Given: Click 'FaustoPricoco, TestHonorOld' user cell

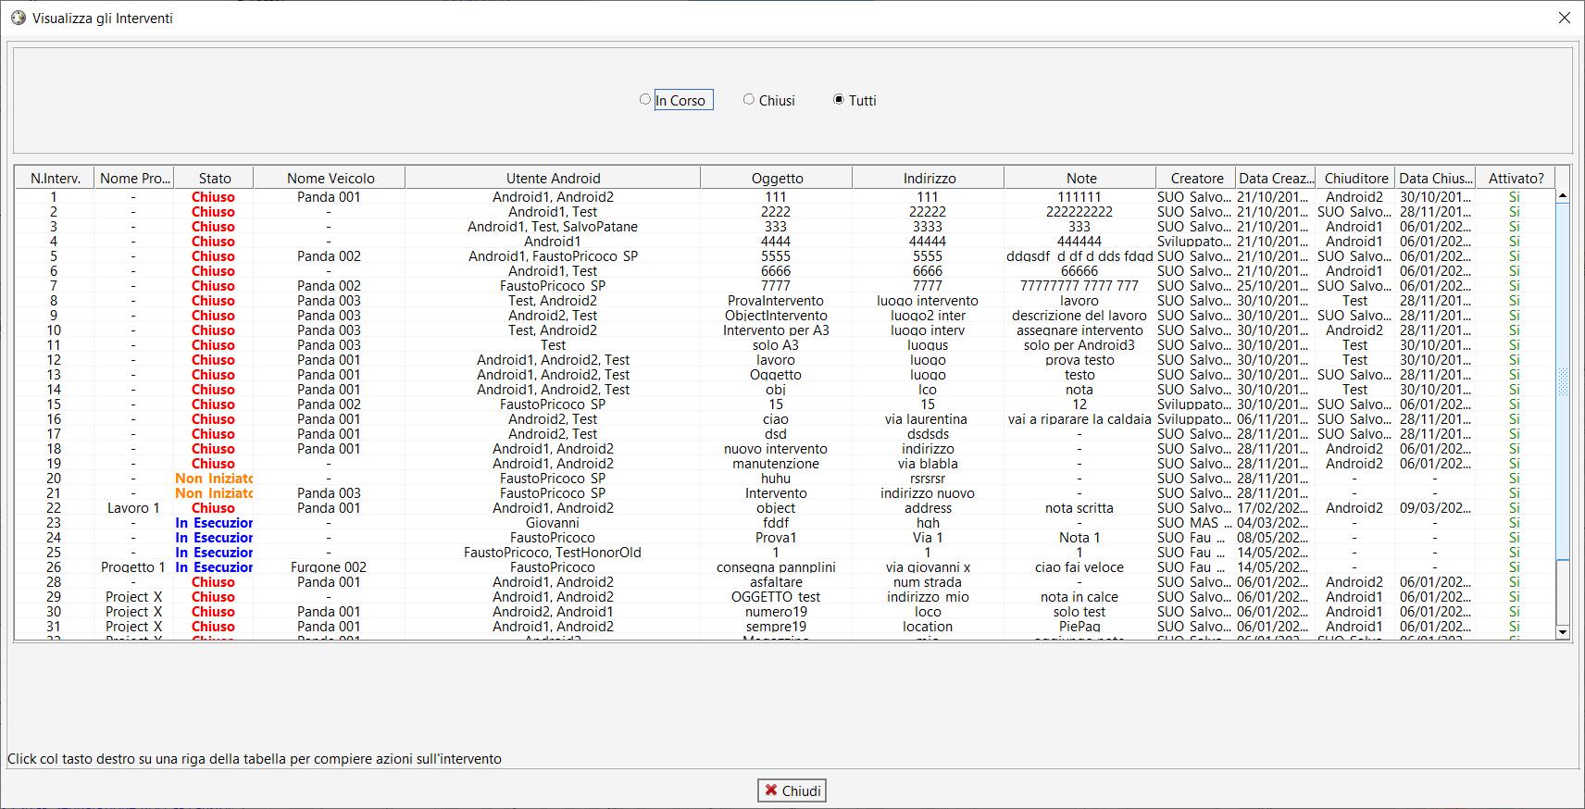Looking at the screenshot, I should click(x=553, y=553).
